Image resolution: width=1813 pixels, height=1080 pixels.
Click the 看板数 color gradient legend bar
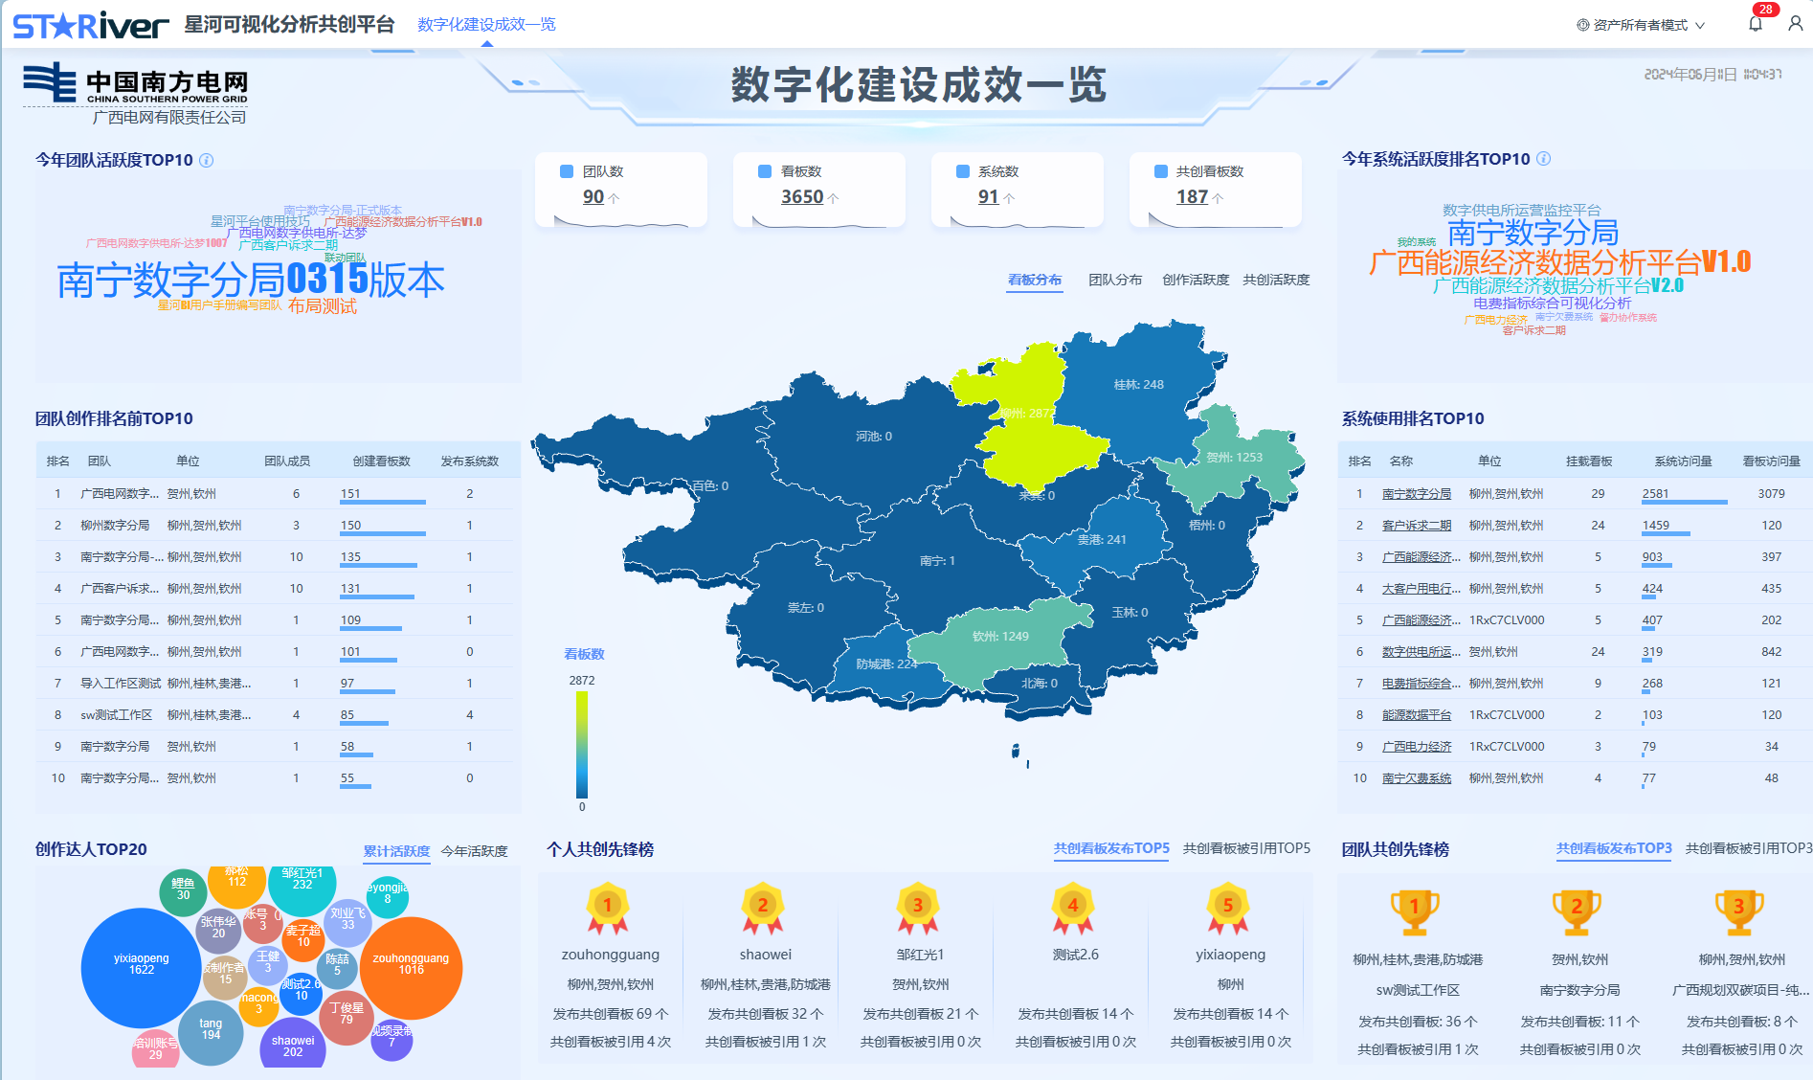(x=582, y=744)
